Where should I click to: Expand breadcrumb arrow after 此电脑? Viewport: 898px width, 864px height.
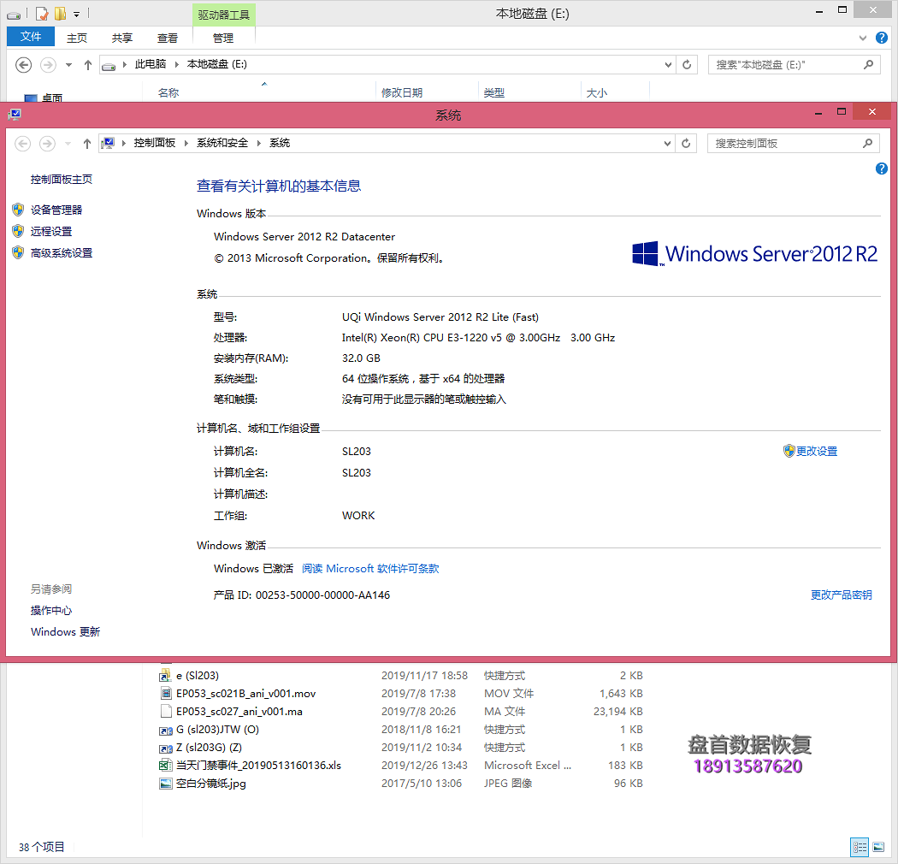coord(177,65)
